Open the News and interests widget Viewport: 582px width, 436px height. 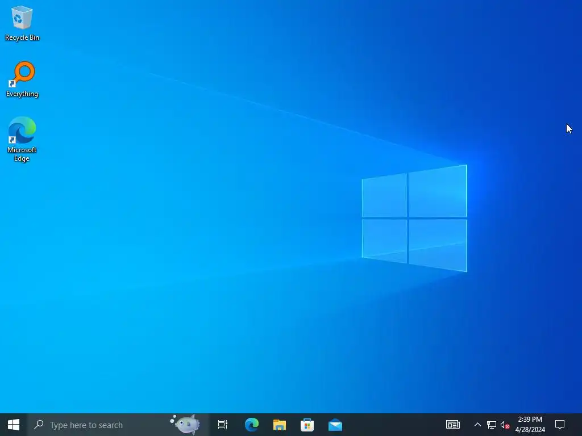(x=453, y=425)
